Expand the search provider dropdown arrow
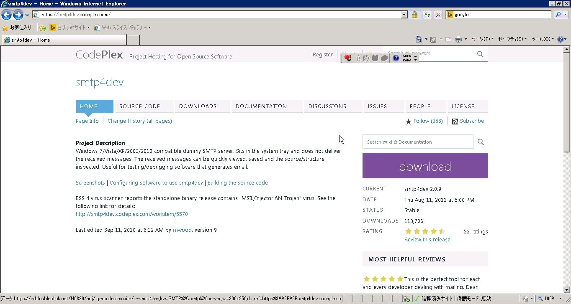 pos(566,15)
